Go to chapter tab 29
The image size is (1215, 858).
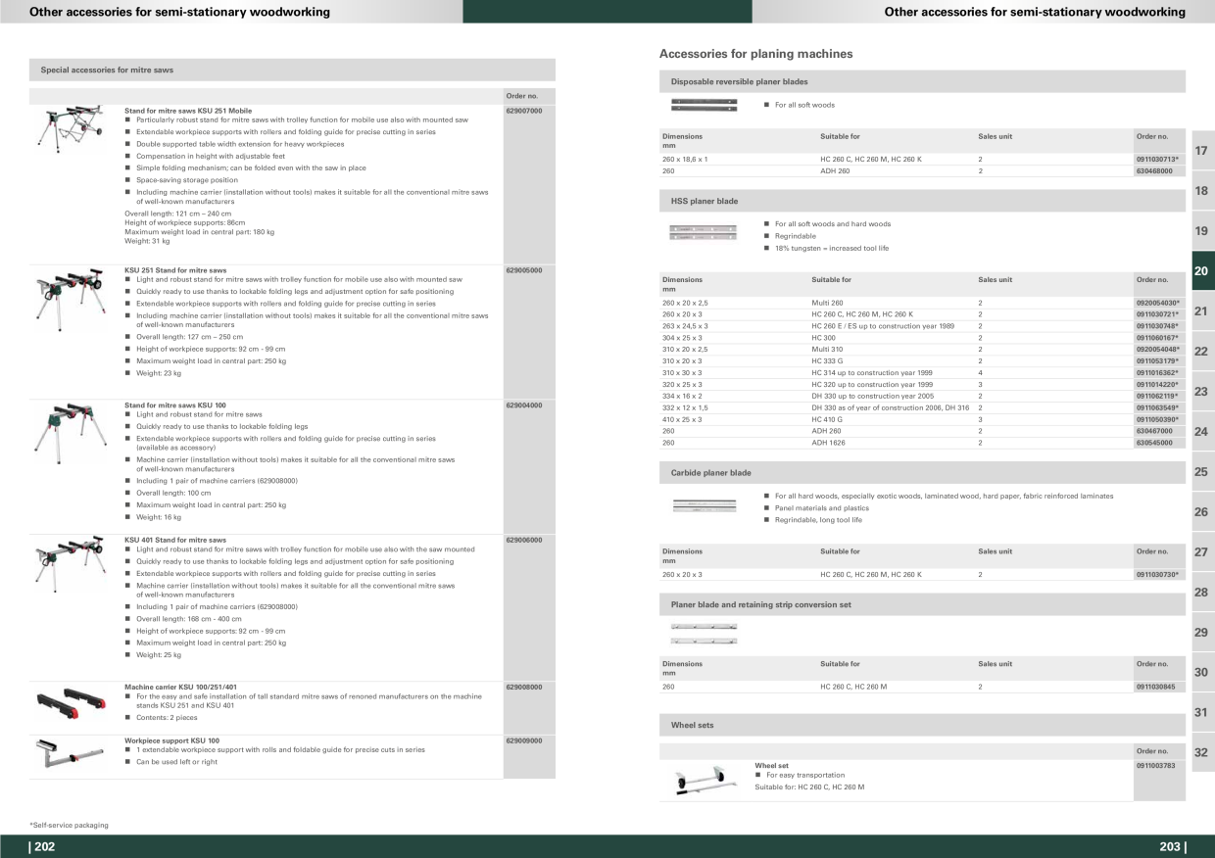click(1201, 633)
